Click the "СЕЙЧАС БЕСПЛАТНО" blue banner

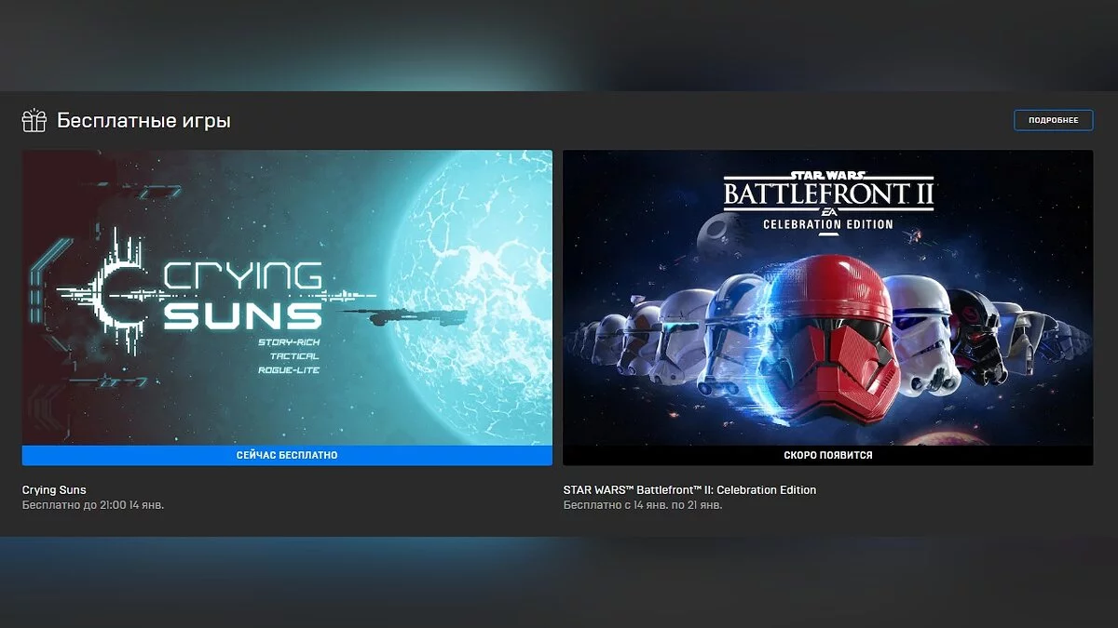(x=287, y=456)
